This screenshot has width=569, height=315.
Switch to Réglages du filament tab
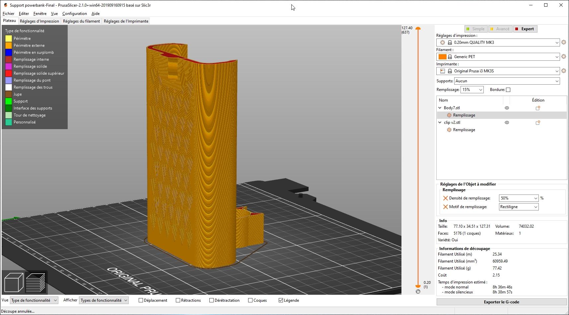click(81, 21)
